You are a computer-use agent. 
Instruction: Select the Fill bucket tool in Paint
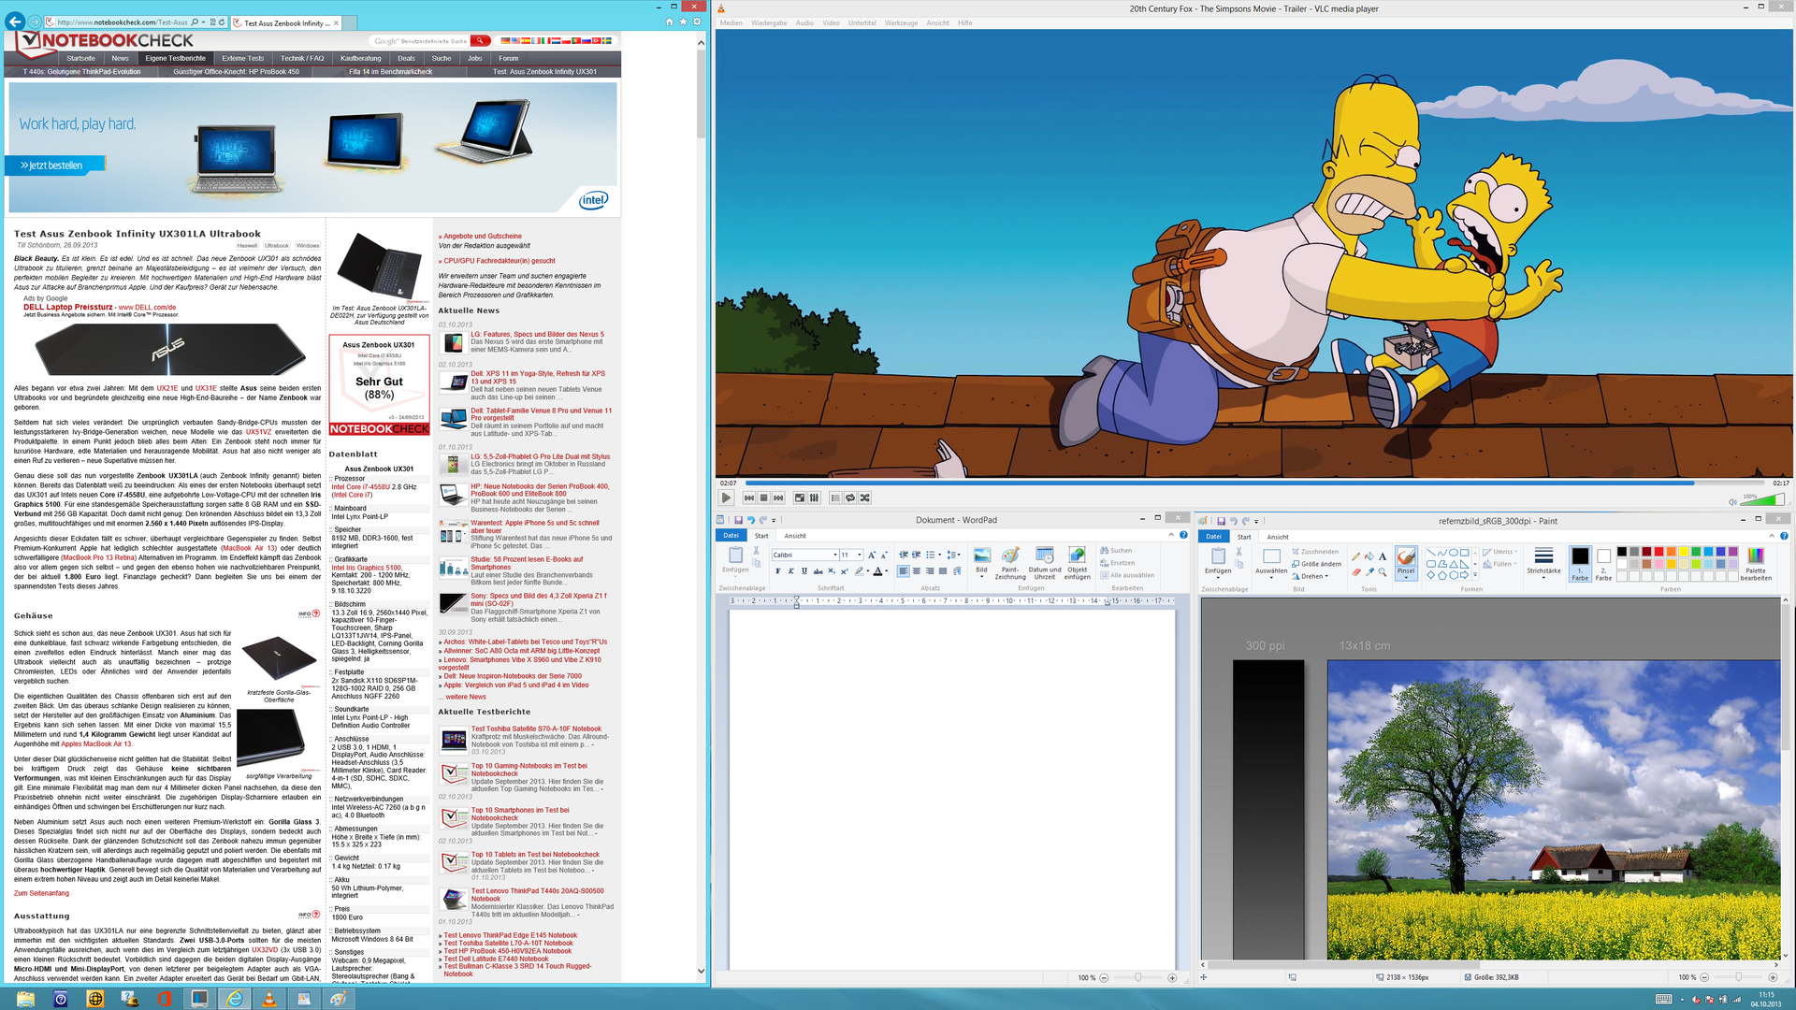[1369, 556]
